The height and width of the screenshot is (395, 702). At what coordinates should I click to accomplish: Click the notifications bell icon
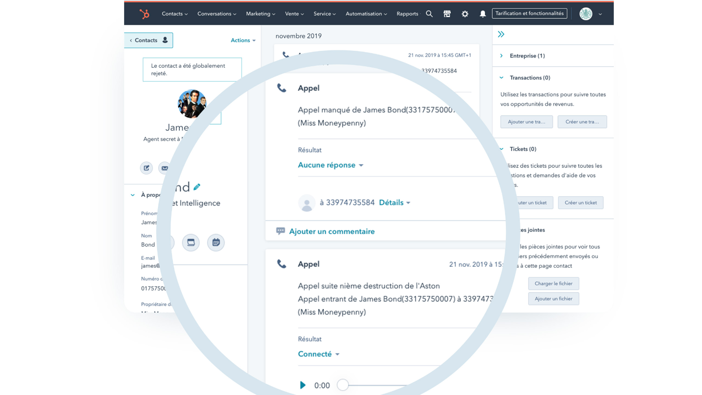pyautogui.click(x=483, y=14)
